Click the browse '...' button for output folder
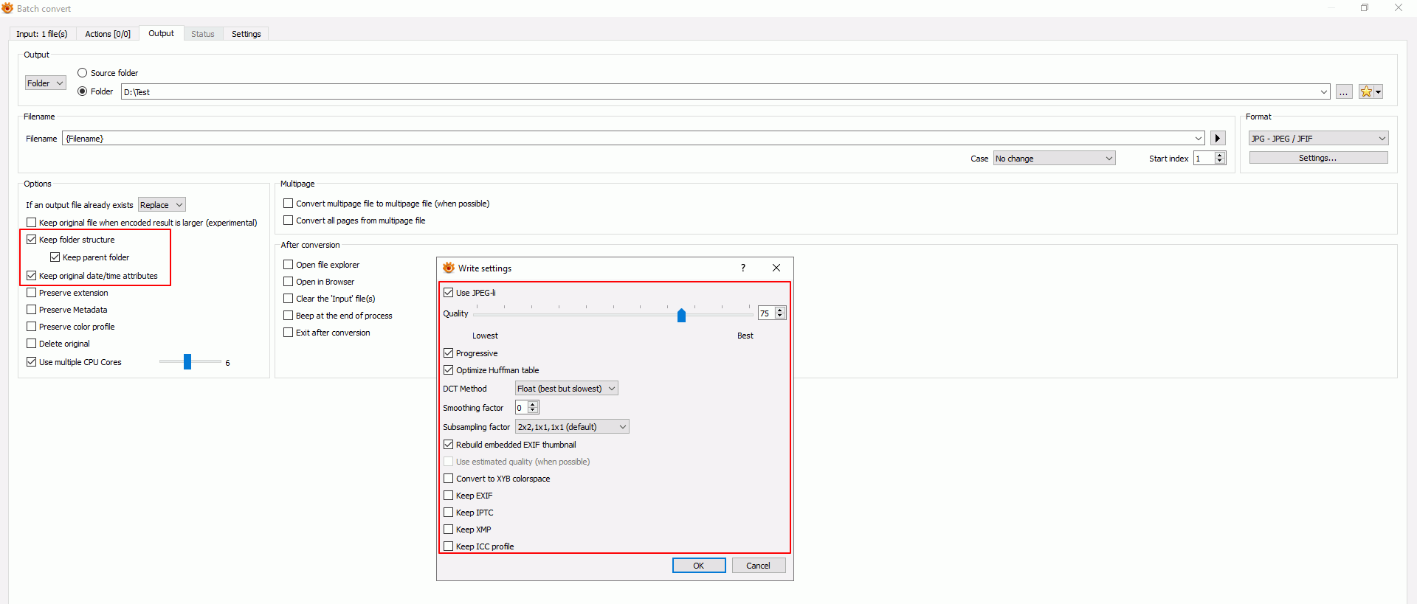Image resolution: width=1417 pixels, height=604 pixels. coord(1344,92)
